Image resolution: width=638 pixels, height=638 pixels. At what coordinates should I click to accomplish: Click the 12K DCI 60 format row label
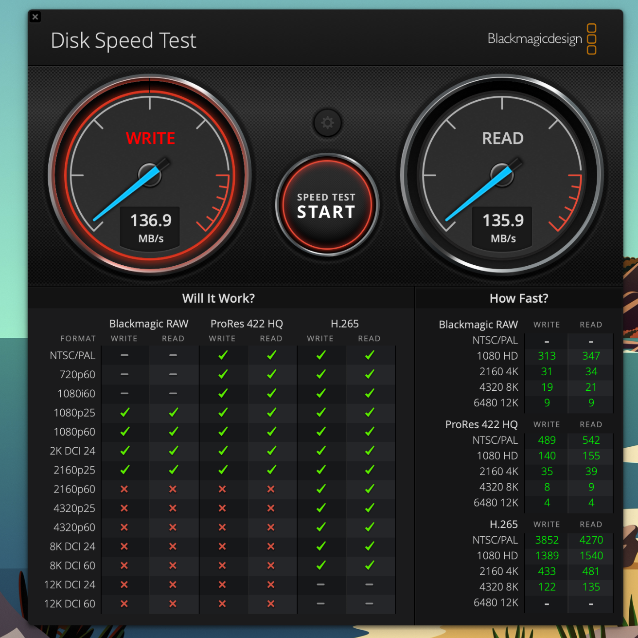click(70, 604)
